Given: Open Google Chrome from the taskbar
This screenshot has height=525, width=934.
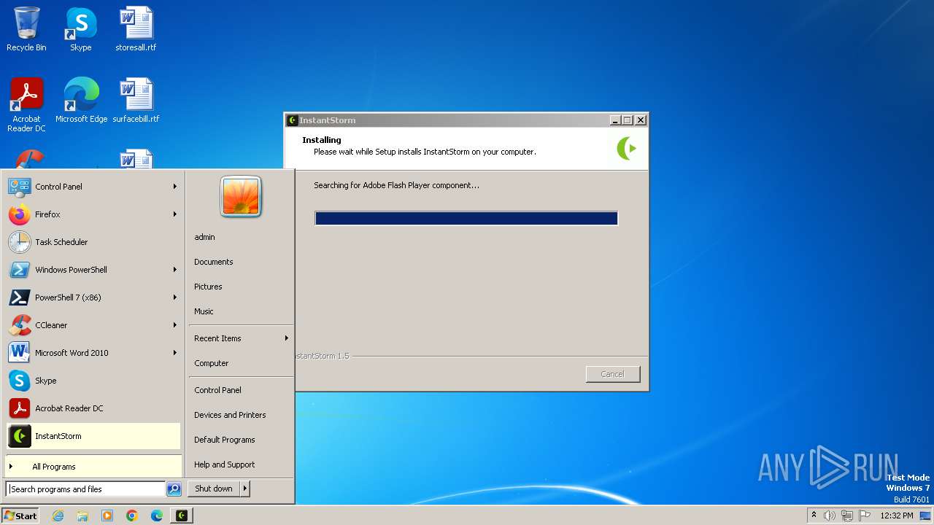Looking at the screenshot, I should click(132, 516).
